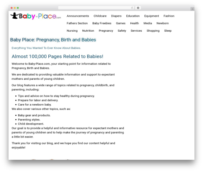Click the 'Tips and advice' pregnancy bullet
Image resolution: width=203 pixels, height=172 pixels.
(56, 96)
